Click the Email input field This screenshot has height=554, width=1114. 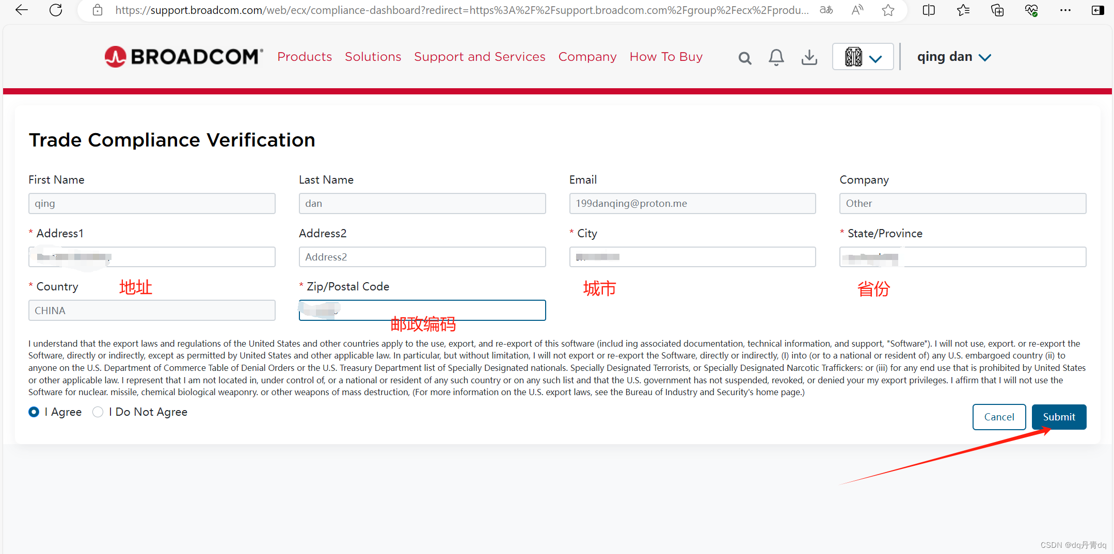(x=692, y=203)
